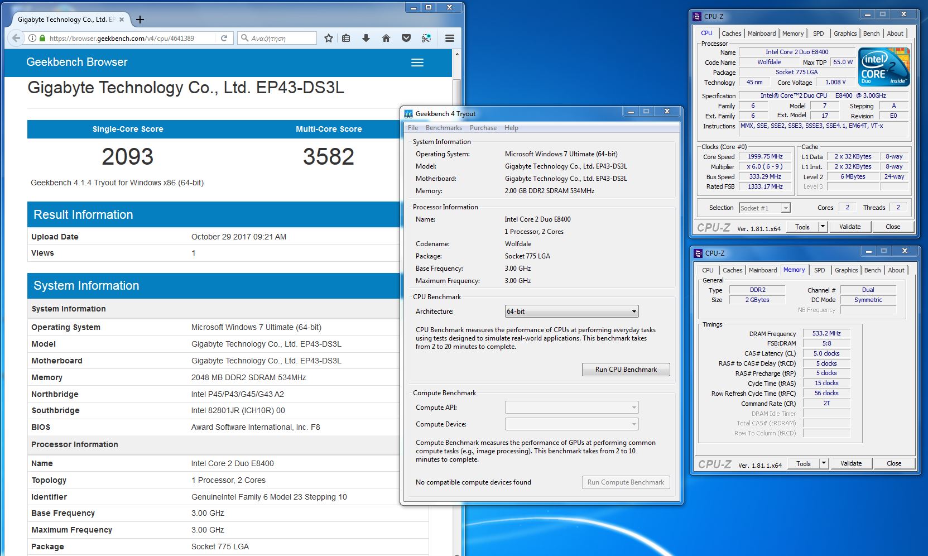
Task: Click the green padlock in address bar
Action: tap(42, 38)
